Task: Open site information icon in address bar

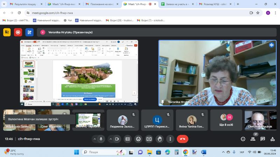Action: 28,13
